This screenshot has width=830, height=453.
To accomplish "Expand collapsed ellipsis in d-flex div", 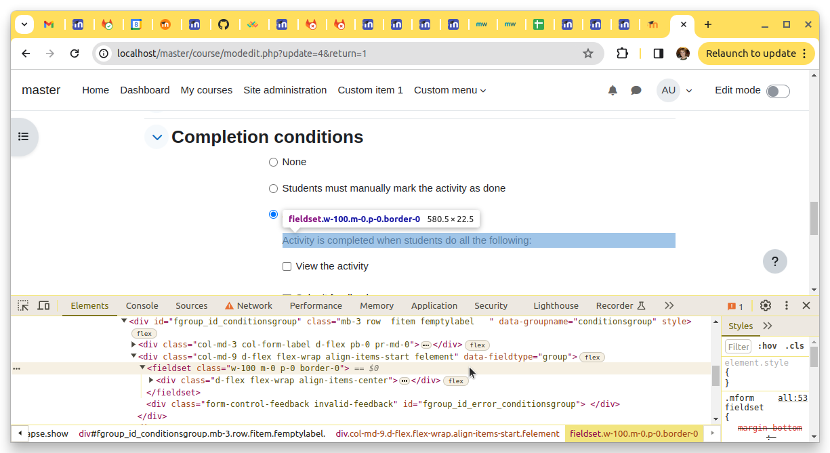I will pyautogui.click(x=404, y=381).
